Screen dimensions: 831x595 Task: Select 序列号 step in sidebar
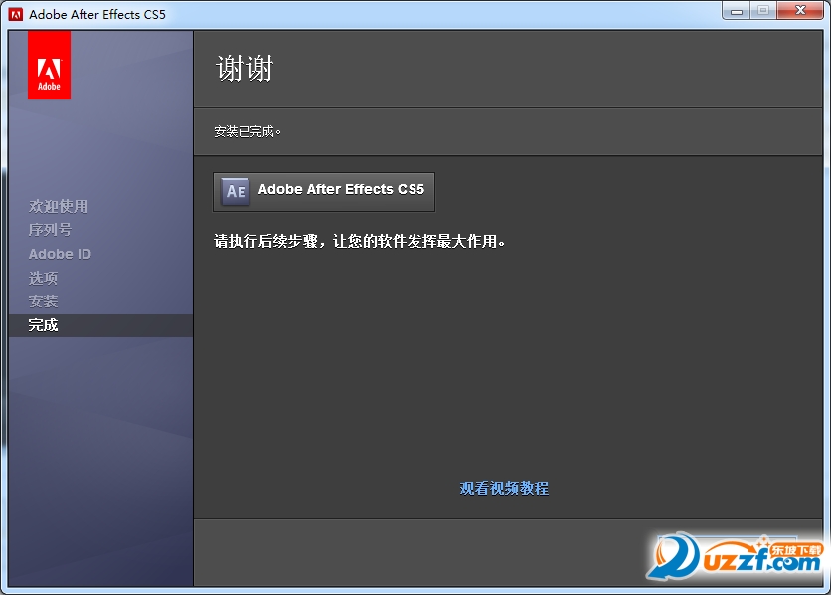pyautogui.click(x=50, y=230)
